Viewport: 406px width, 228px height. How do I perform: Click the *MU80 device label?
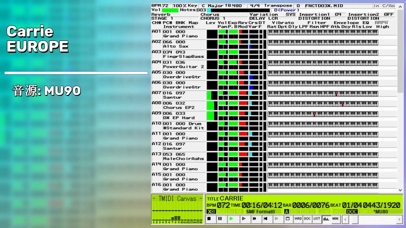tap(381, 212)
